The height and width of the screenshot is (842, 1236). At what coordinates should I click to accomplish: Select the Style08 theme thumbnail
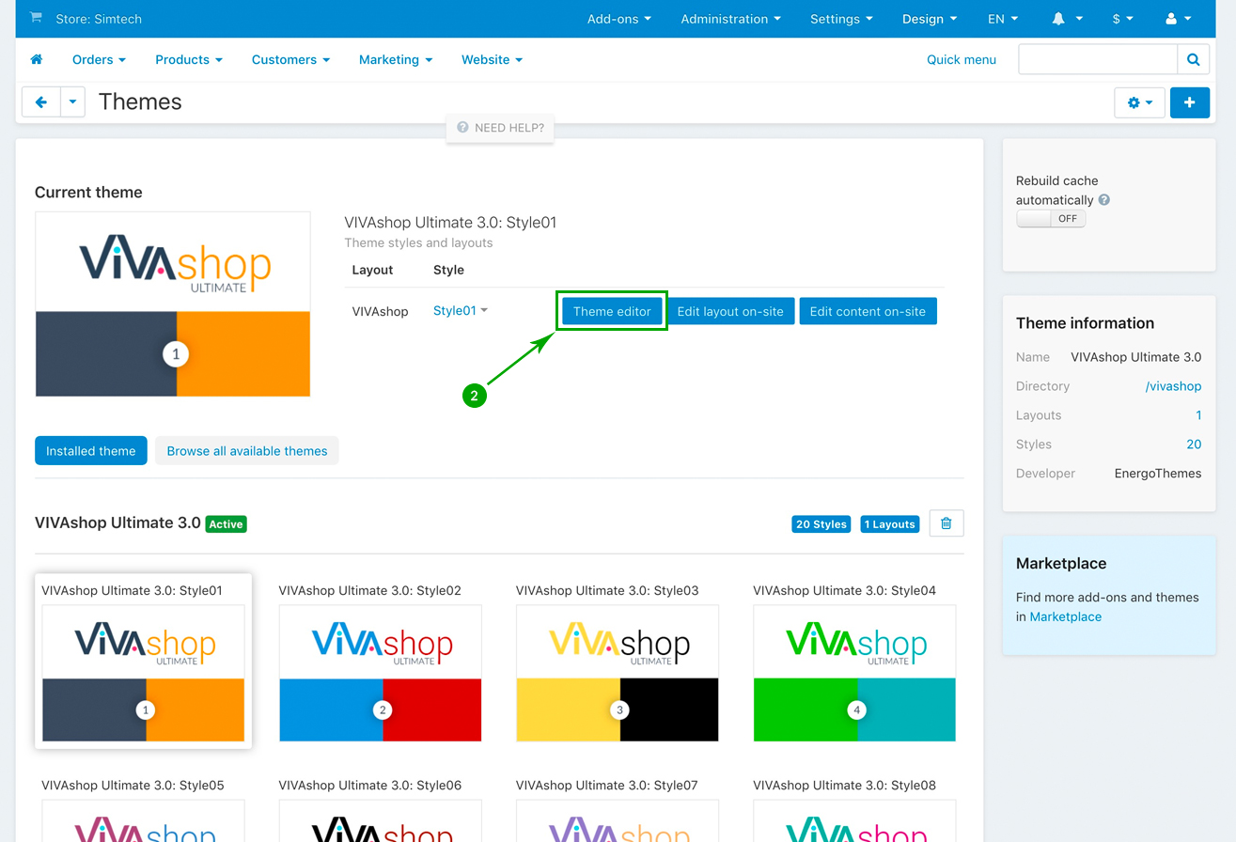coord(854,820)
